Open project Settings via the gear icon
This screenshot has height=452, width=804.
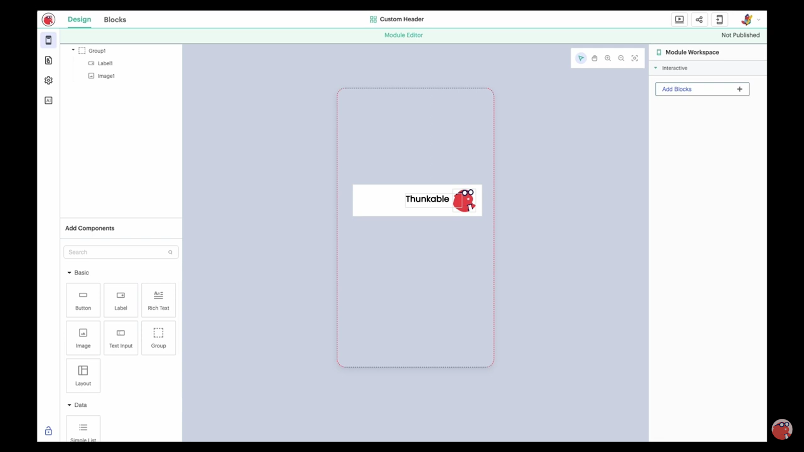click(x=48, y=80)
